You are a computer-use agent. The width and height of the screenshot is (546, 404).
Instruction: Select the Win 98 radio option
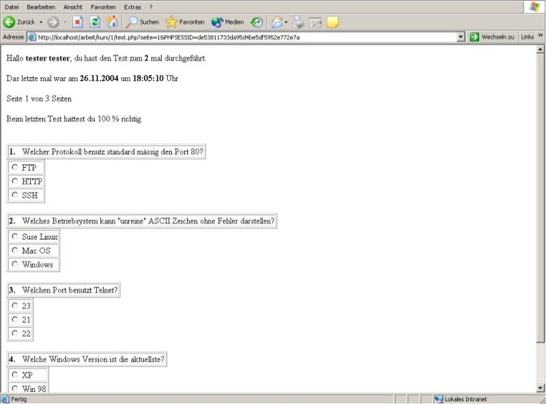tap(14, 388)
